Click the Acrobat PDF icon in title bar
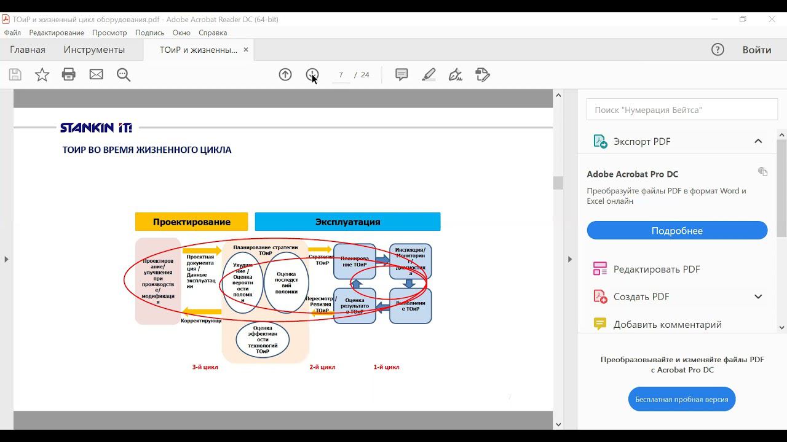Screen dimensions: 787x442 pos(6,19)
